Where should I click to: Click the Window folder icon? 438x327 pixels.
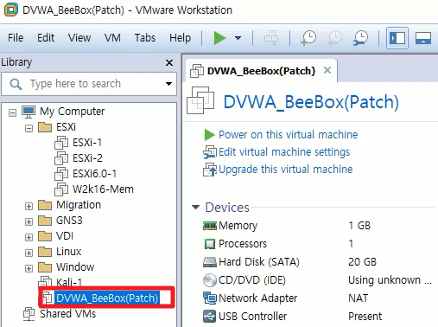point(45,267)
